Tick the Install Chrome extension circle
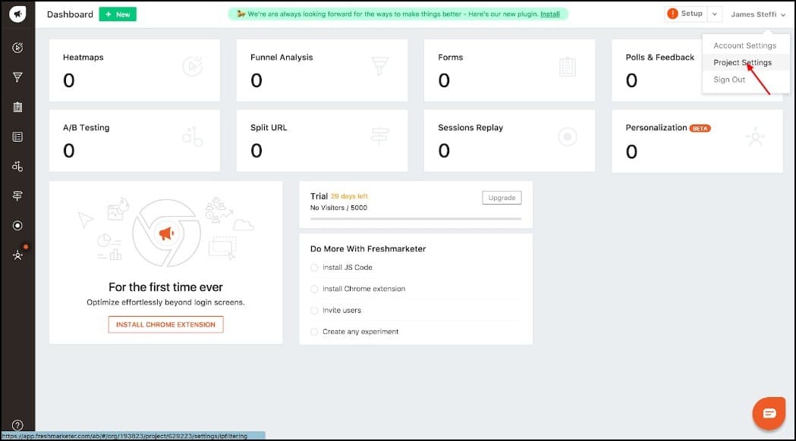 [x=314, y=289]
